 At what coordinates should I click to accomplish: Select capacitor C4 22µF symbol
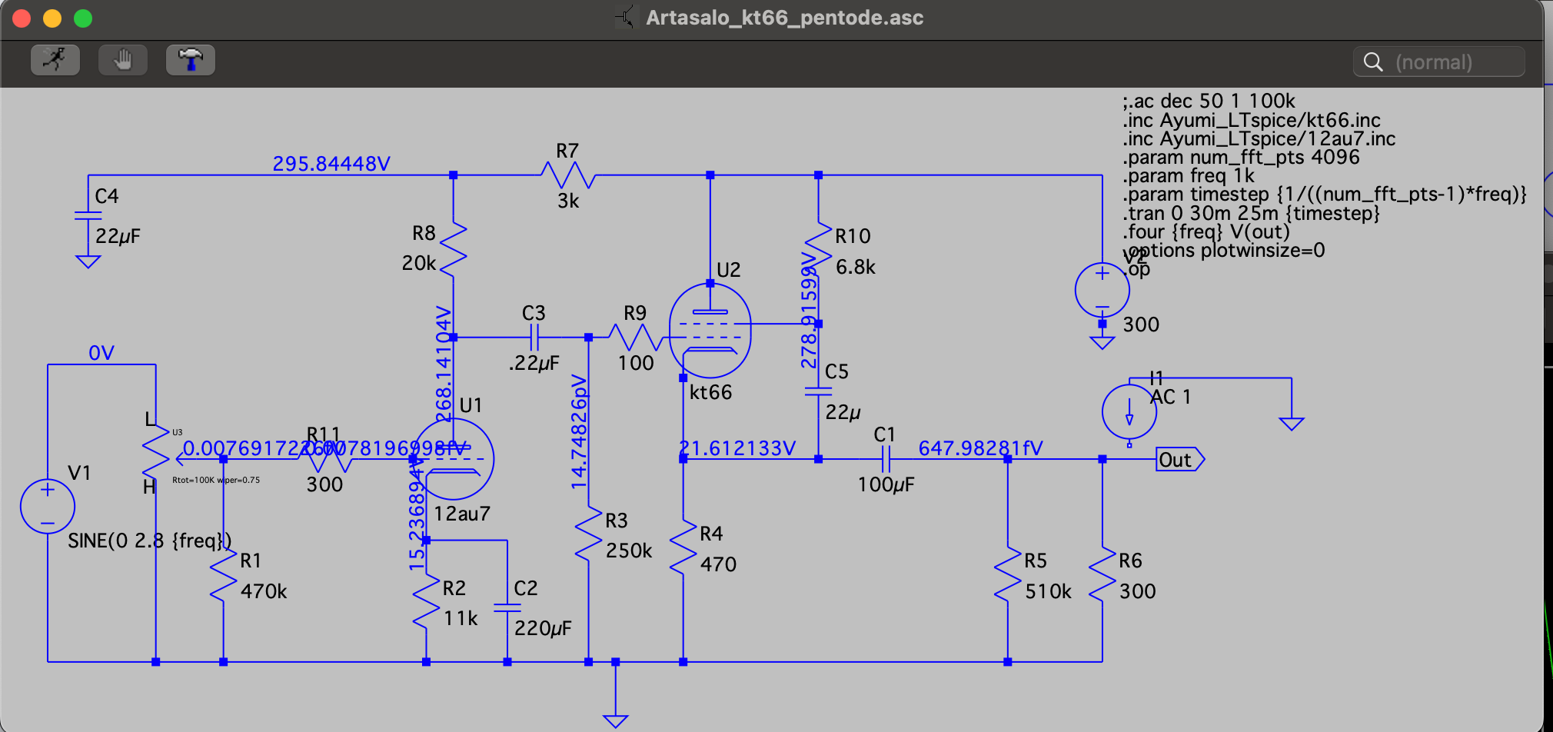(88, 215)
